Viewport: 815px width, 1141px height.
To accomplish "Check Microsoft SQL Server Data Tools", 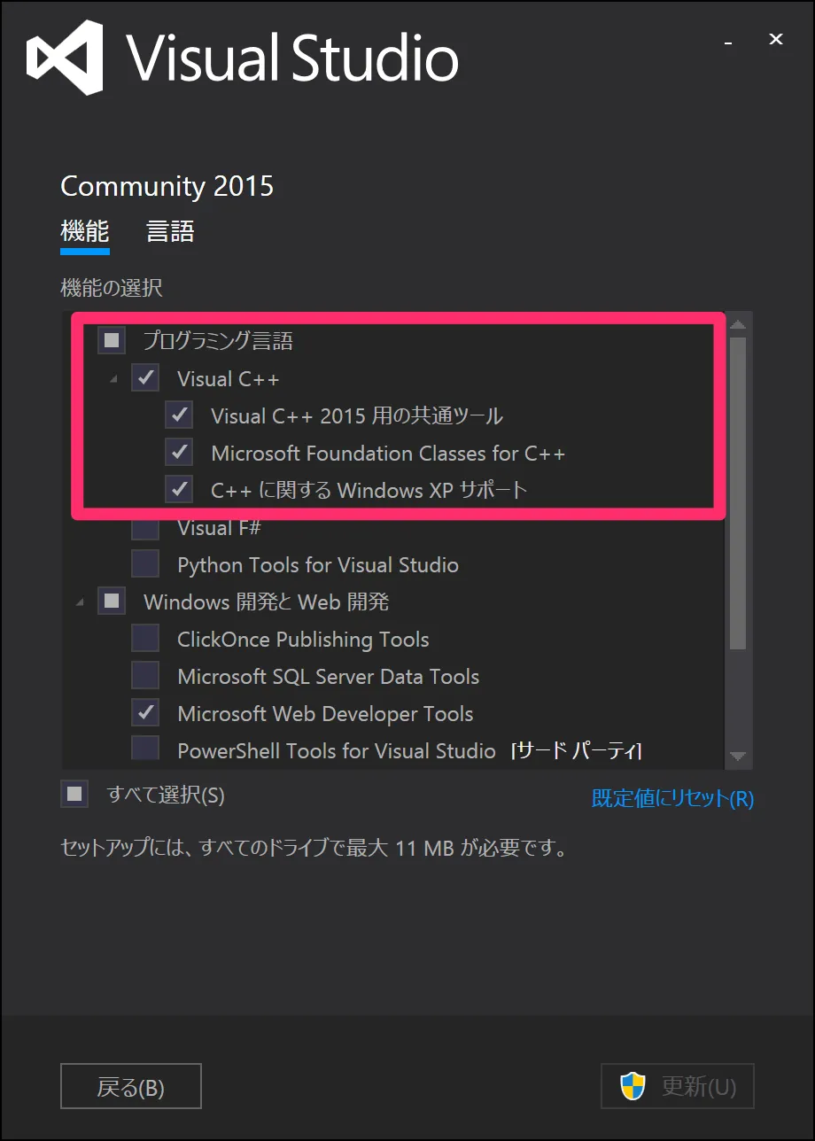I will (145, 675).
